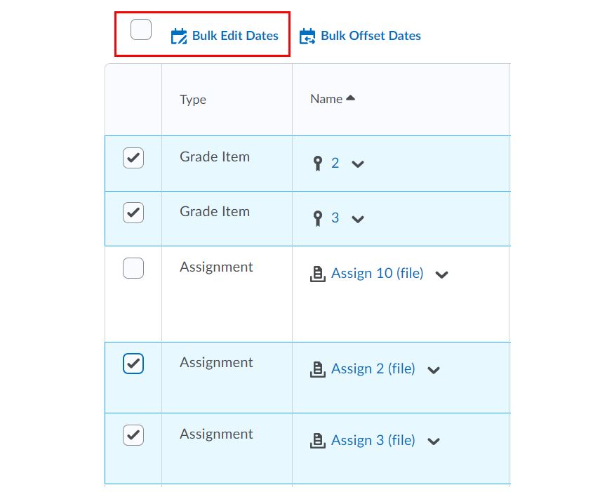Click the Type column header
This screenshot has width=600, height=492.
click(x=192, y=99)
